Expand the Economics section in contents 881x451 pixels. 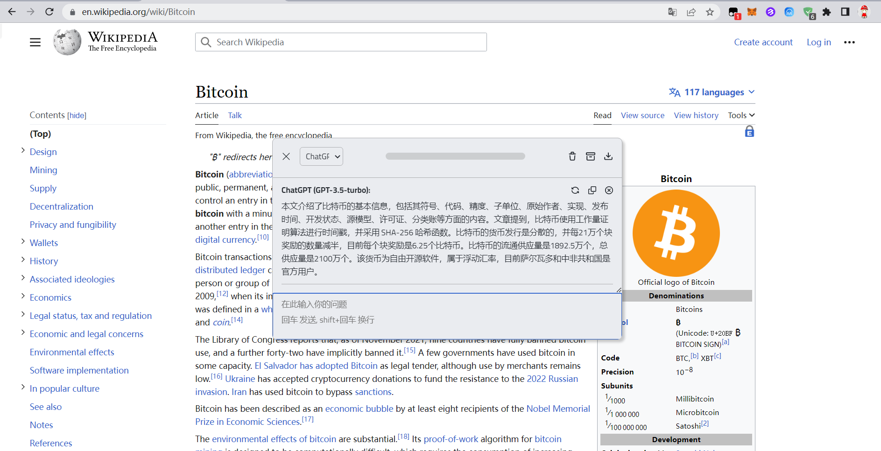point(23,296)
